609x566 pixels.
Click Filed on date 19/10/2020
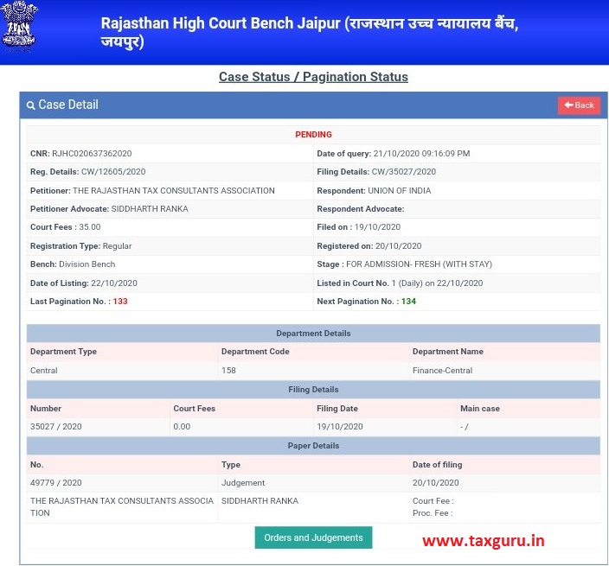click(x=377, y=227)
